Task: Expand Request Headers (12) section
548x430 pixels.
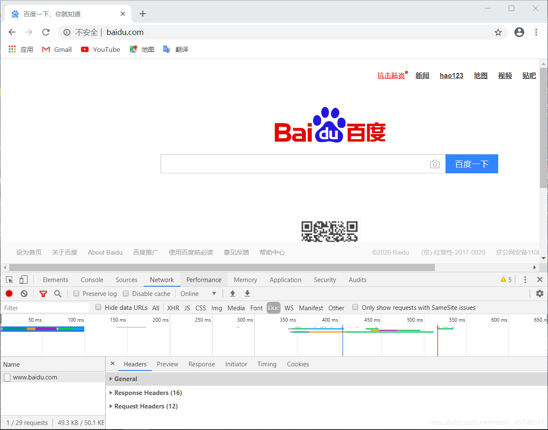Action: [x=143, y=406]
